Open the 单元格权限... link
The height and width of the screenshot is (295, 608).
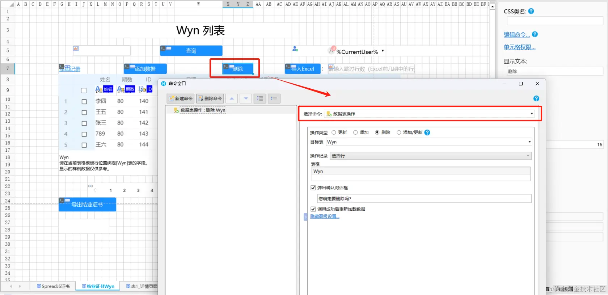tap(519, 47)
